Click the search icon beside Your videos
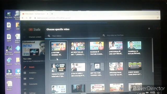The height and width of the screenshot is (94, 167). click(x=49, y=36)
